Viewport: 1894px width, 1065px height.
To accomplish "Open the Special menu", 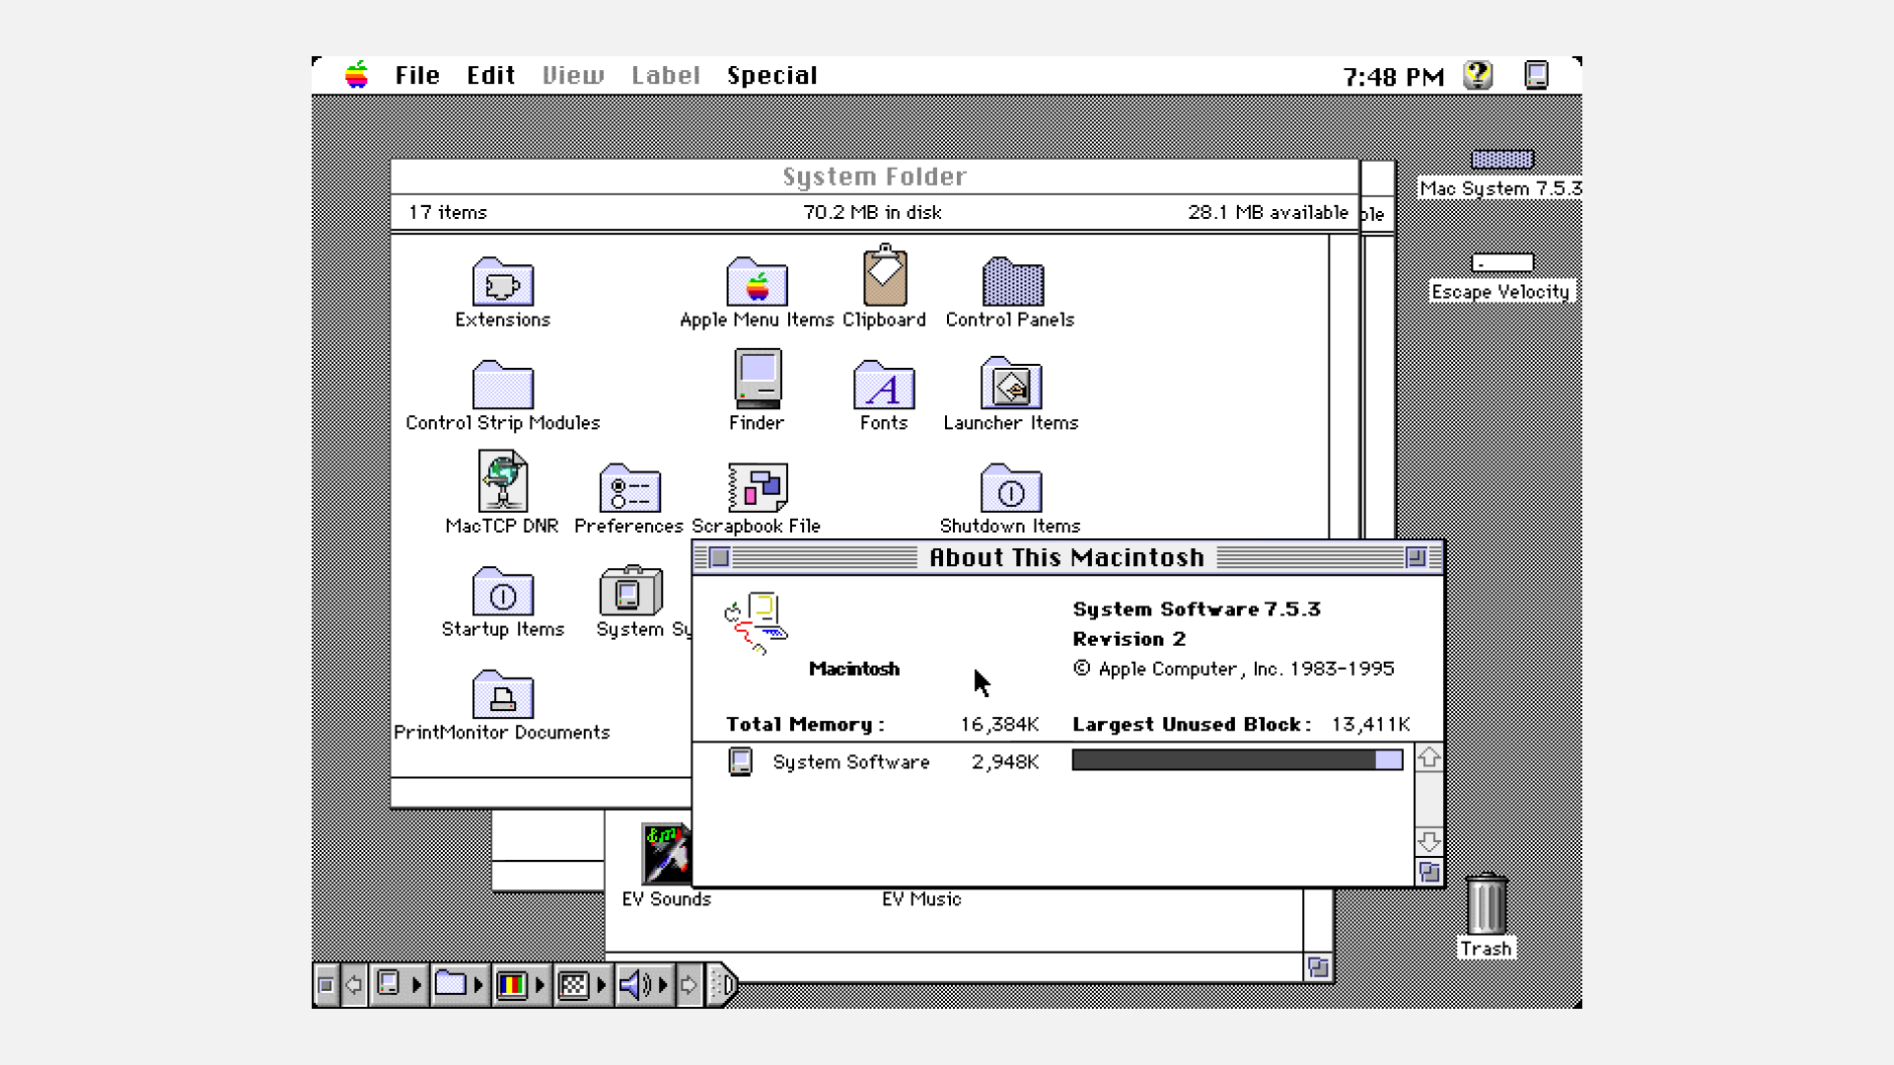I will click(771, 76).
